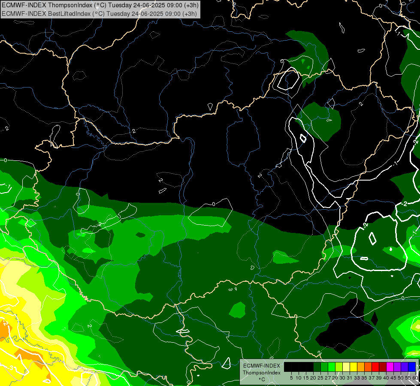
Task: Click the purple 45-50 legend swatch
Action: (397, 367)
